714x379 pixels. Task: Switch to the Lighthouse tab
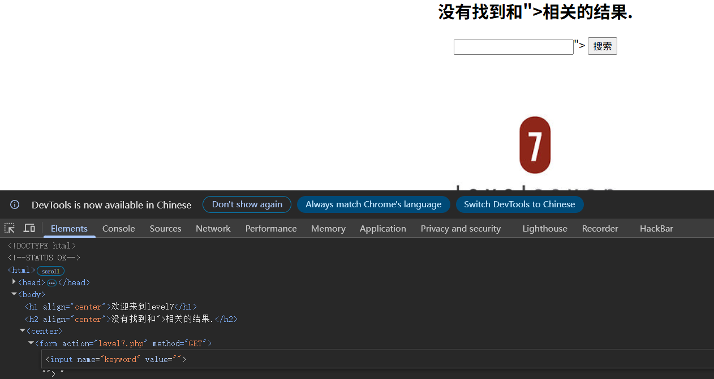545,228
